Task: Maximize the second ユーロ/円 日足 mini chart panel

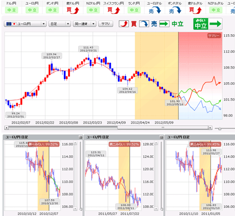Action: click(x=161, y=137)
